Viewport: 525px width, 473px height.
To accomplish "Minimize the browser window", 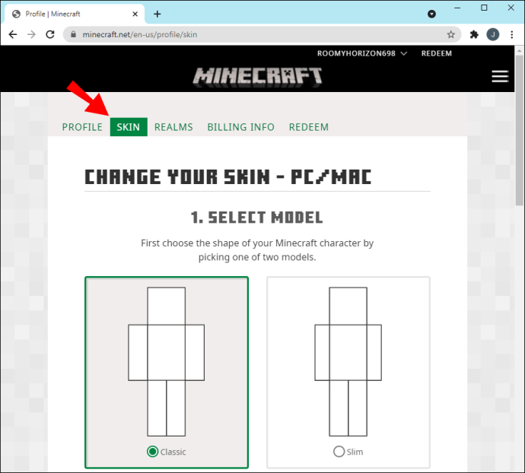I will (457, 8).
